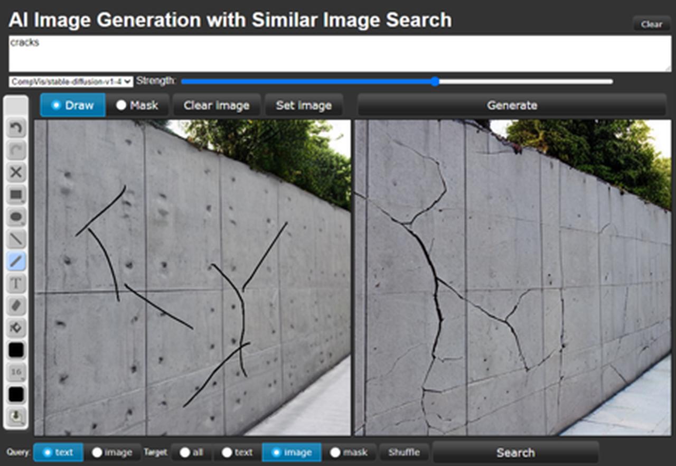Open the stroke size 16 selector
676x466 pixels.
[x=16, y=372]
